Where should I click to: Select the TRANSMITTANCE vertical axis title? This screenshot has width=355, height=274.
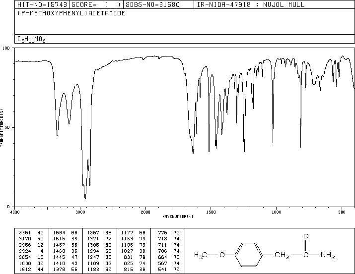pos(2,128)
